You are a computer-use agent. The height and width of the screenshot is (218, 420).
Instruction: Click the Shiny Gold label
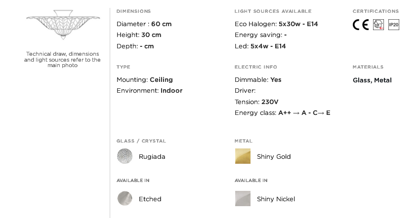point(274,156)
